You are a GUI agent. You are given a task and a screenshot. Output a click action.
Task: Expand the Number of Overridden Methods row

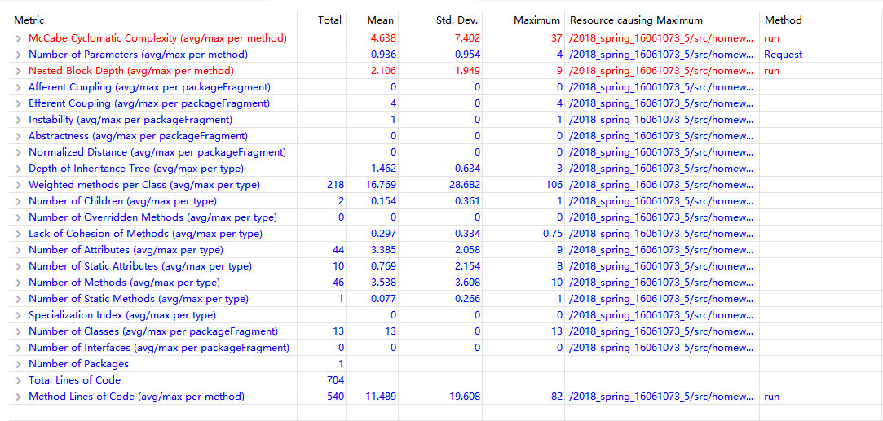[19, 217]
